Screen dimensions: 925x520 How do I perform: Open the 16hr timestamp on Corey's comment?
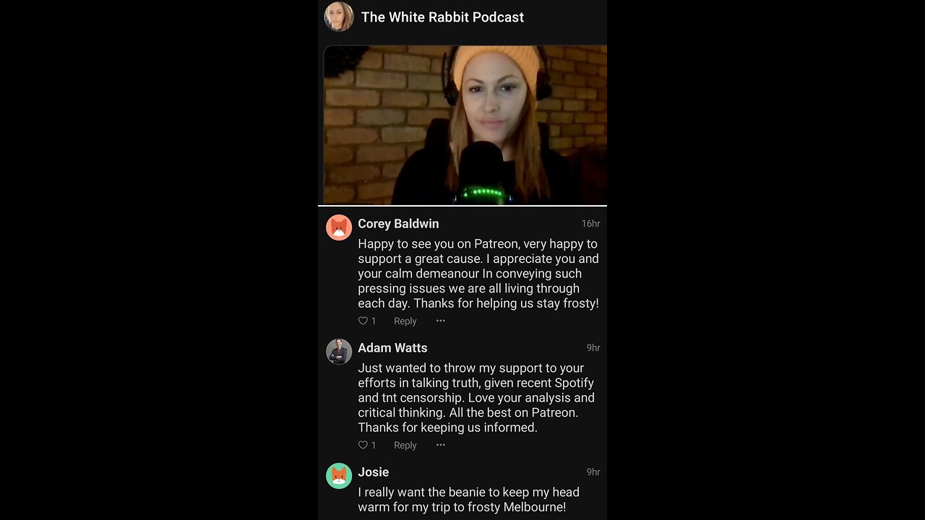click(x=590, y=224)
